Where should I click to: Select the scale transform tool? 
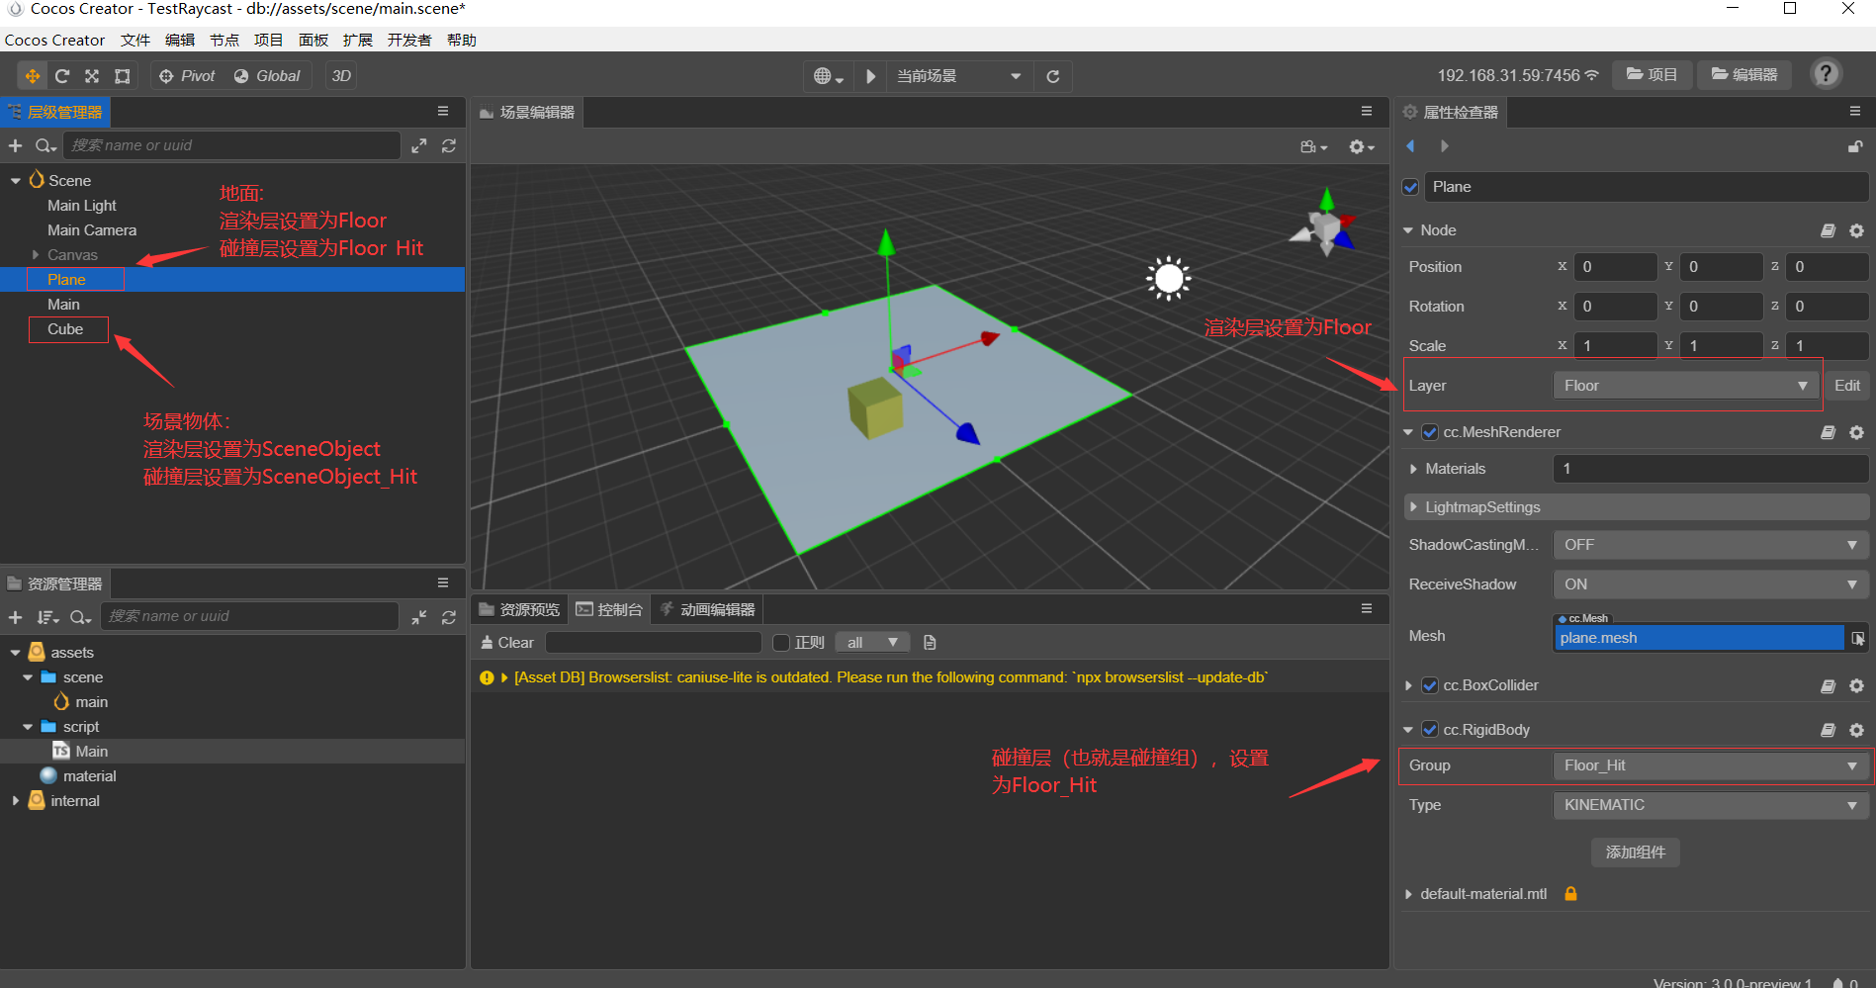92,76
